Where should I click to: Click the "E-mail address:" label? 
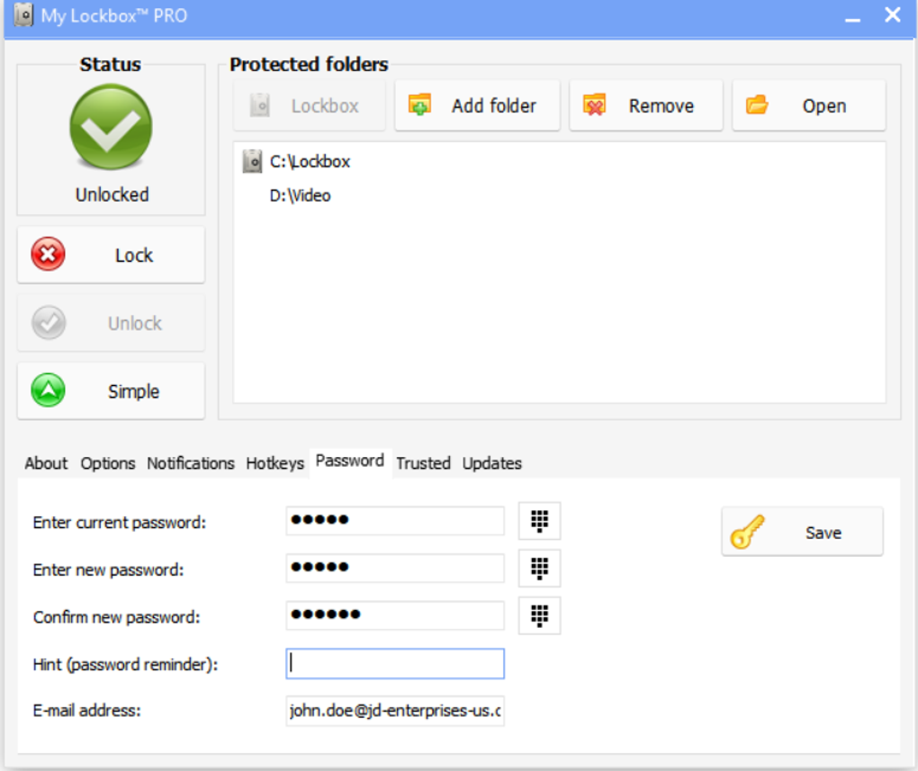pyautogui.click(x=86, y=710)
